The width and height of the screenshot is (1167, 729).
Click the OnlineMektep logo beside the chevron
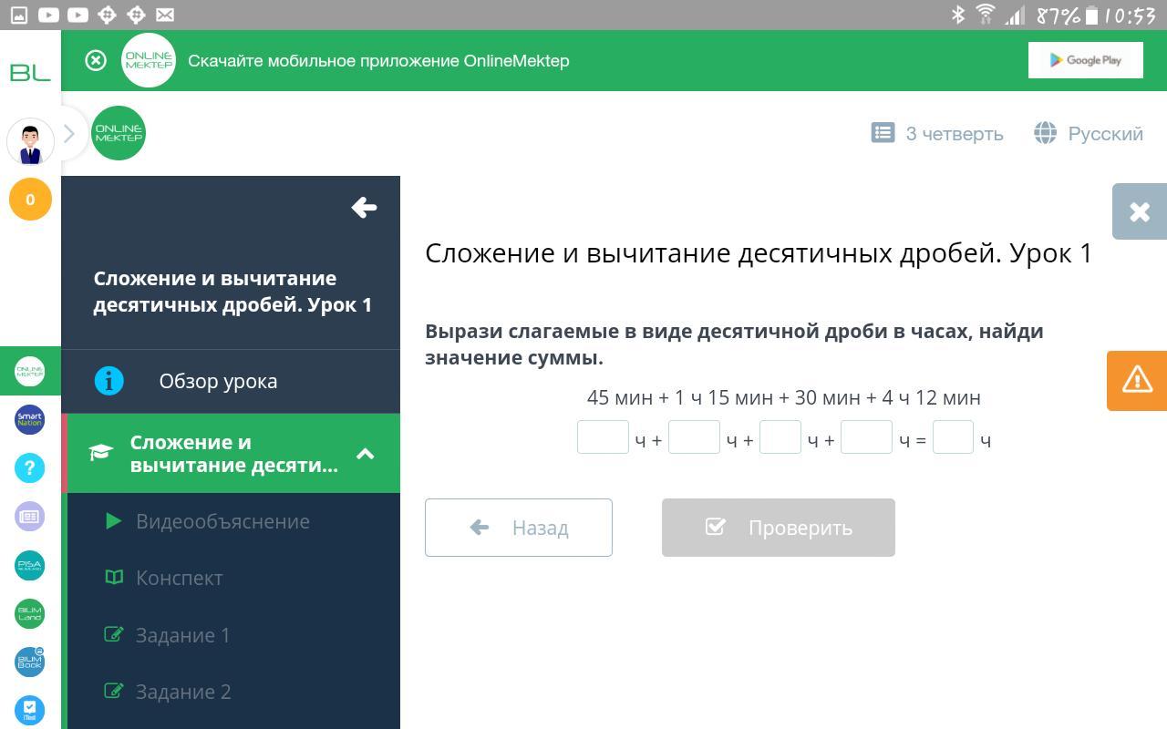[119, 133]
